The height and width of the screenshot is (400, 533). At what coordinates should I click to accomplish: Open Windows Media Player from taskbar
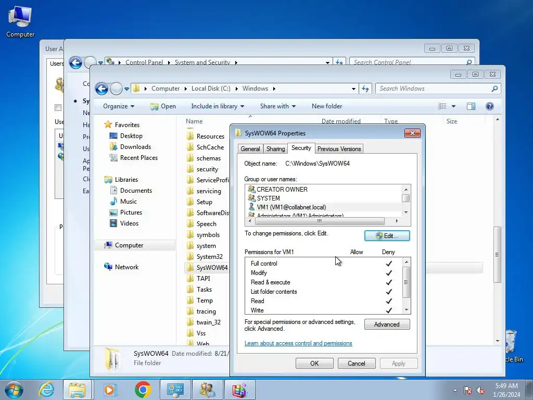click(110, 390)
